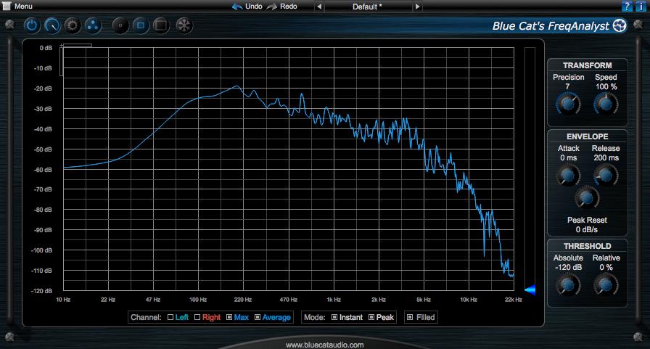Click the snowflake freeze icon
Viewport: 650px width, 349px height.
184,26
